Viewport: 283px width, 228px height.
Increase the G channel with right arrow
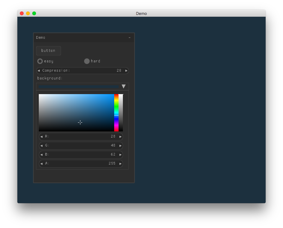pos(120,146)
